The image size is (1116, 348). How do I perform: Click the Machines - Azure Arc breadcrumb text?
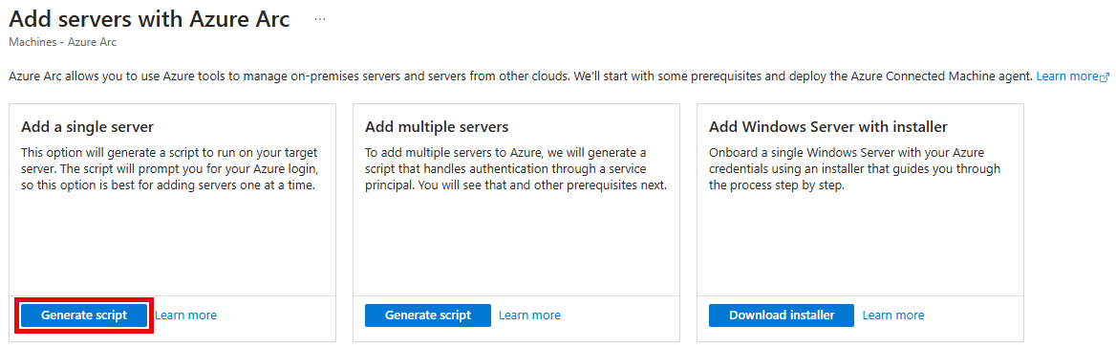63,42
